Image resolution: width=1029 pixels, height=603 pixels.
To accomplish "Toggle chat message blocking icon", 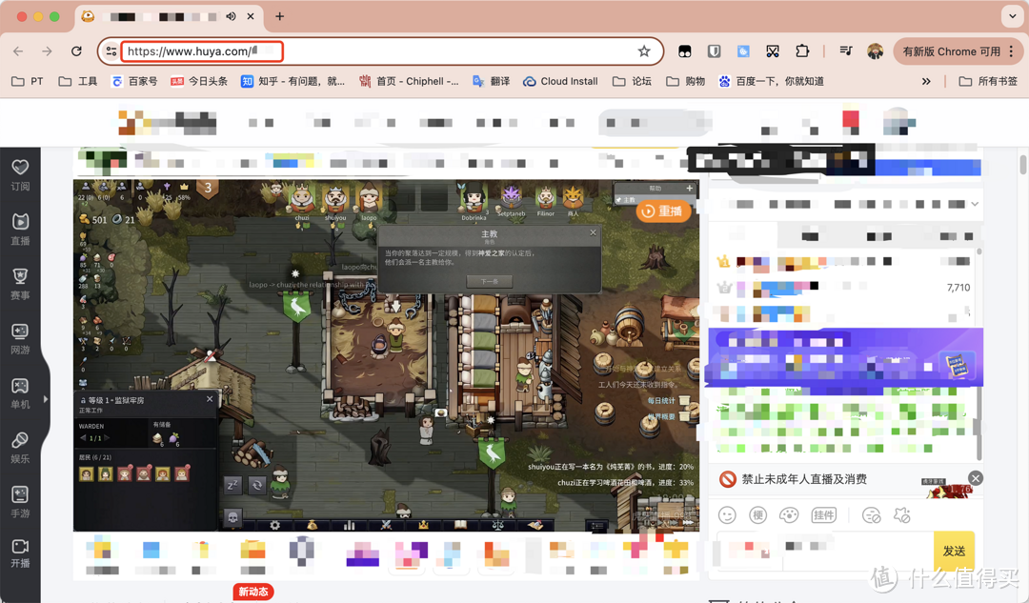I will point(871,515).
